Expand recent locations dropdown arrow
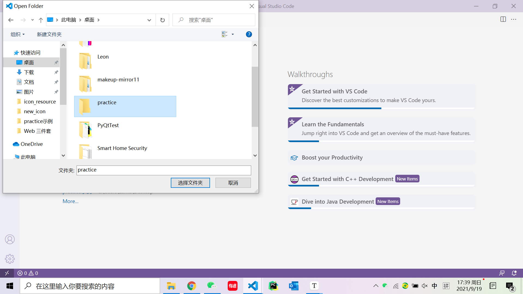This screenshot has width=523, height=294. 32,20
